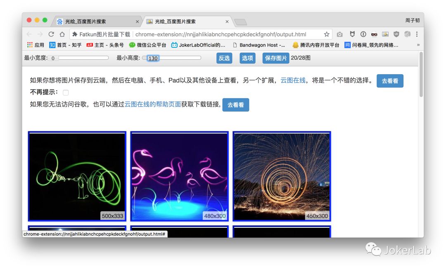Screen dimensions: 446x269
Task: Select the steel wool spiral 450x300 thumbnail
Action: pos(282,176)
